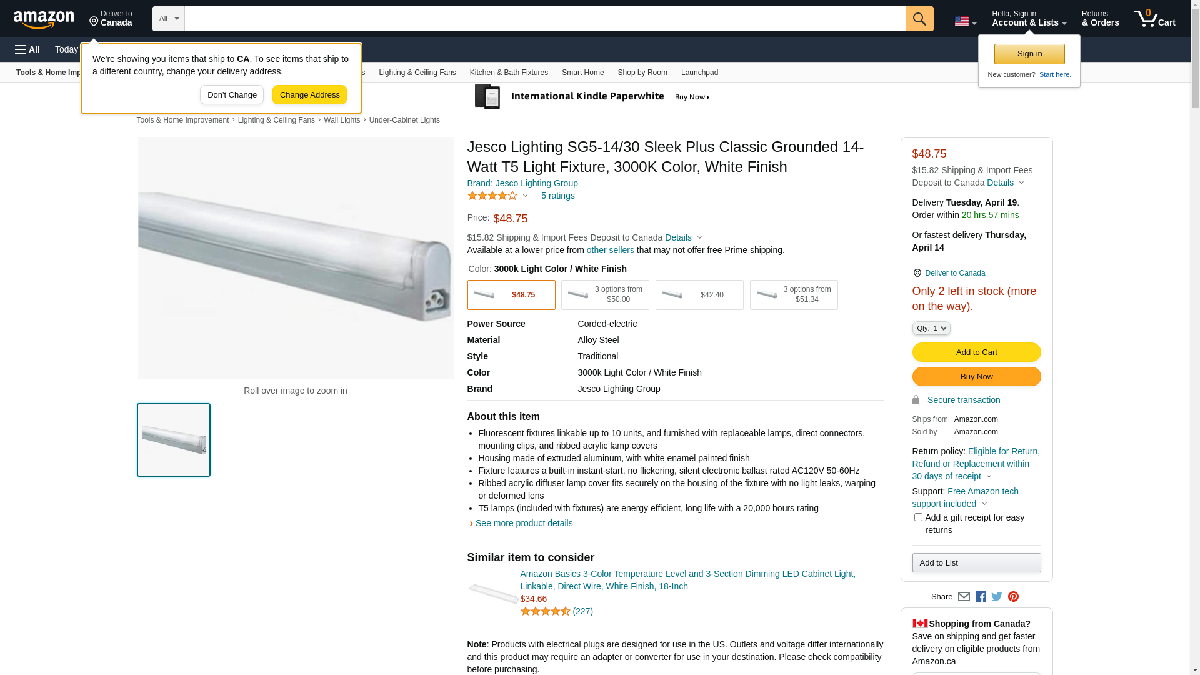The width and height of the screenshot is (1200, 675).
Task: Share product on Pinterest icon
Action: [x=1013, y=597]
